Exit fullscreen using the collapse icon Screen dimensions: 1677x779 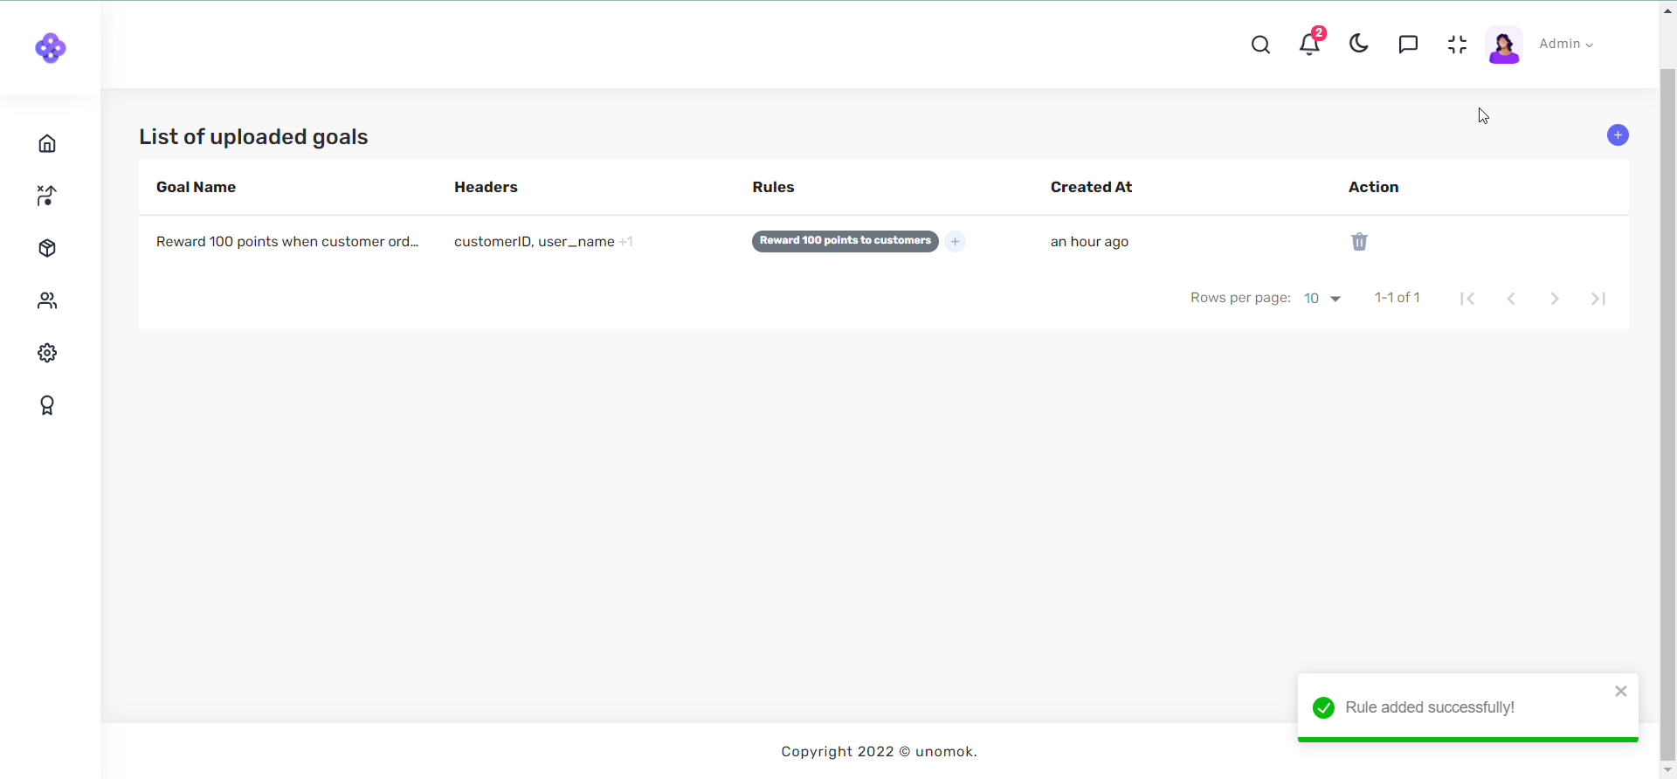(x=1457, y=45)
